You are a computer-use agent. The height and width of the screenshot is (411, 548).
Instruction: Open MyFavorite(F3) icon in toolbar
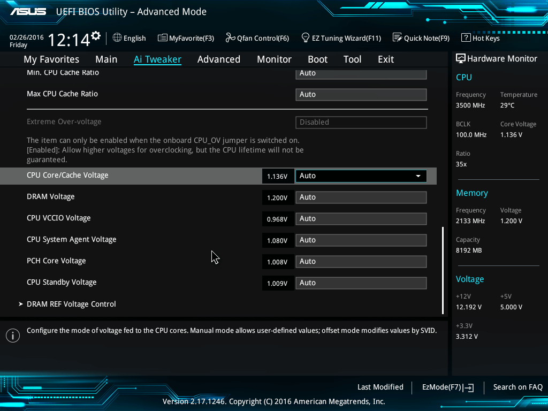pos(163,38)
